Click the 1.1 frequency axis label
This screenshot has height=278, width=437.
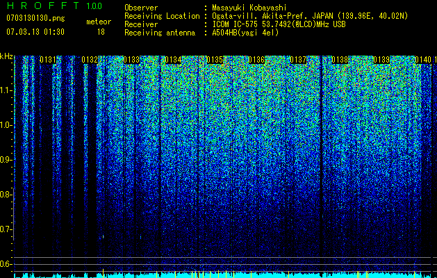6,90
